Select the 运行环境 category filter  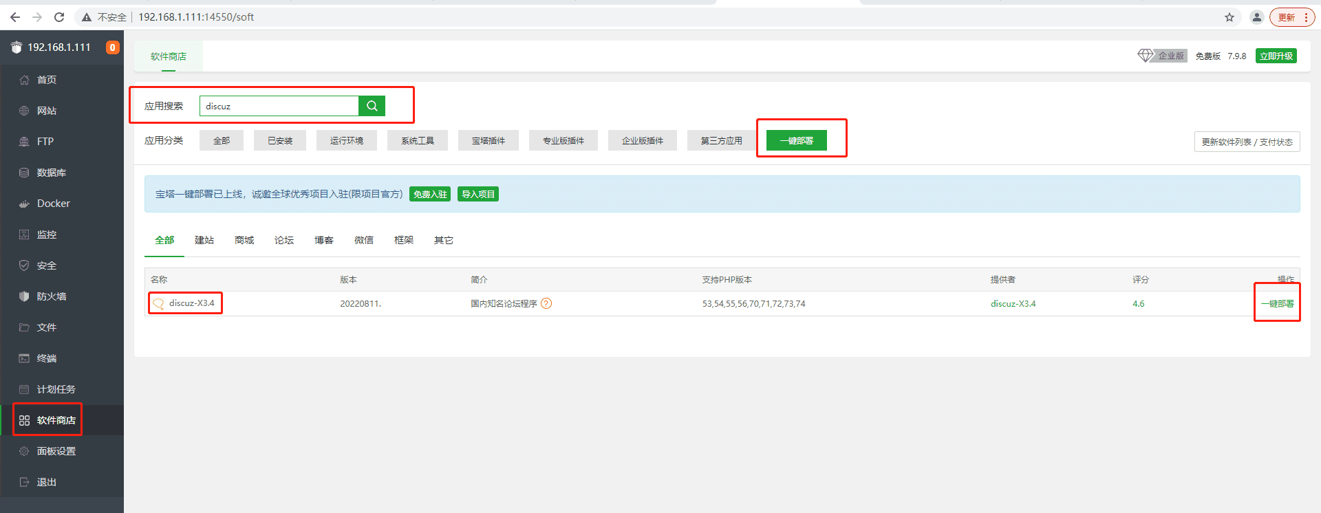(346, 140)
